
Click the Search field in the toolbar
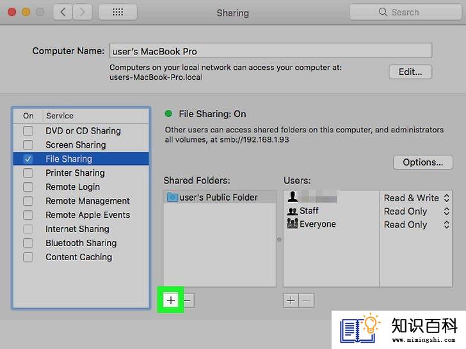pos(405,12)
